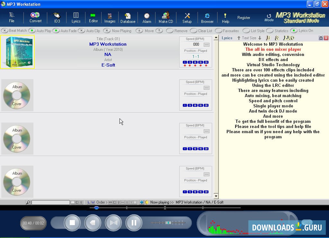Click the rewind/back playback button
Screen dimensions: 329x238
[93, 223]
